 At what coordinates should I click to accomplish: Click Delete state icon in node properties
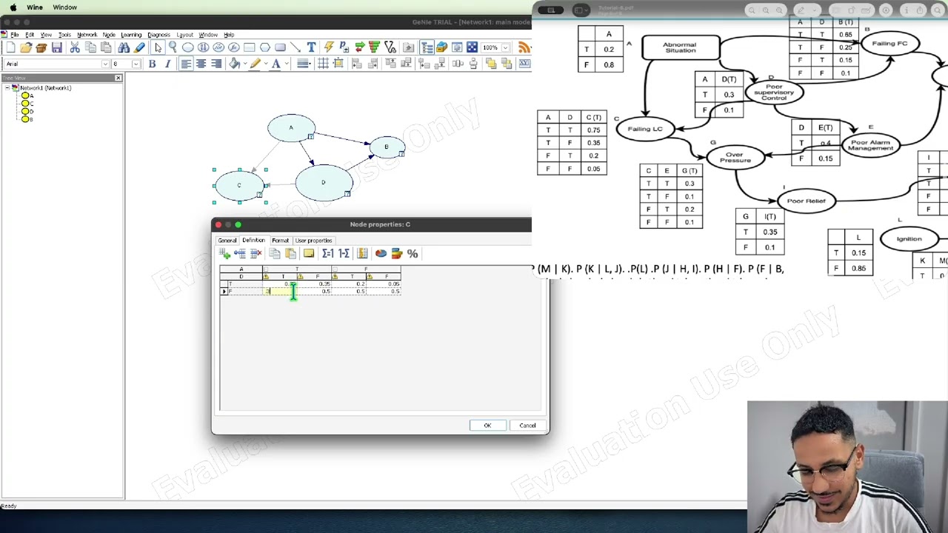coord(256,254)
